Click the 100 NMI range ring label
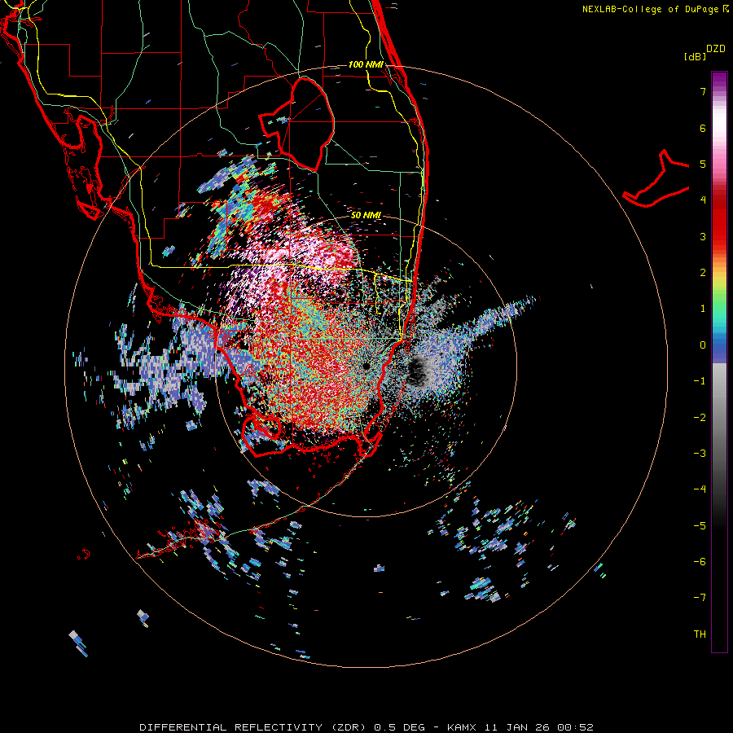The image size is (733, 733). pyautogui.click(x=366, y=64)
